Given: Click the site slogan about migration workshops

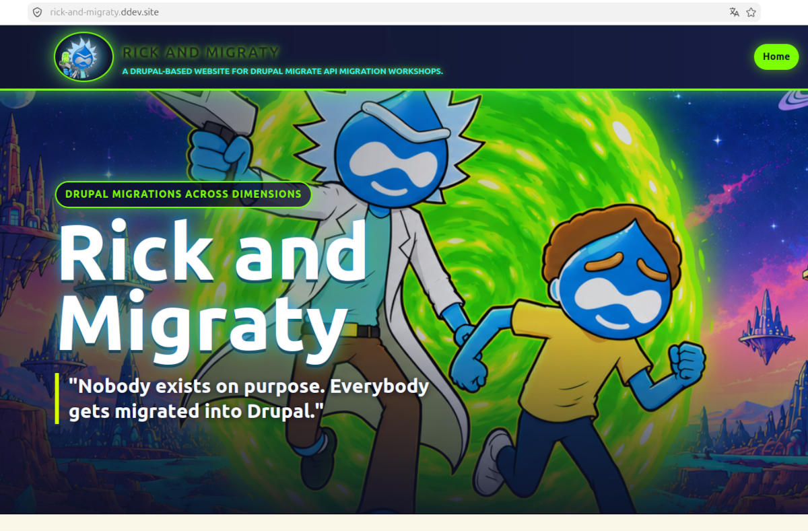Looking at the screenshot, I should (283, 71).
